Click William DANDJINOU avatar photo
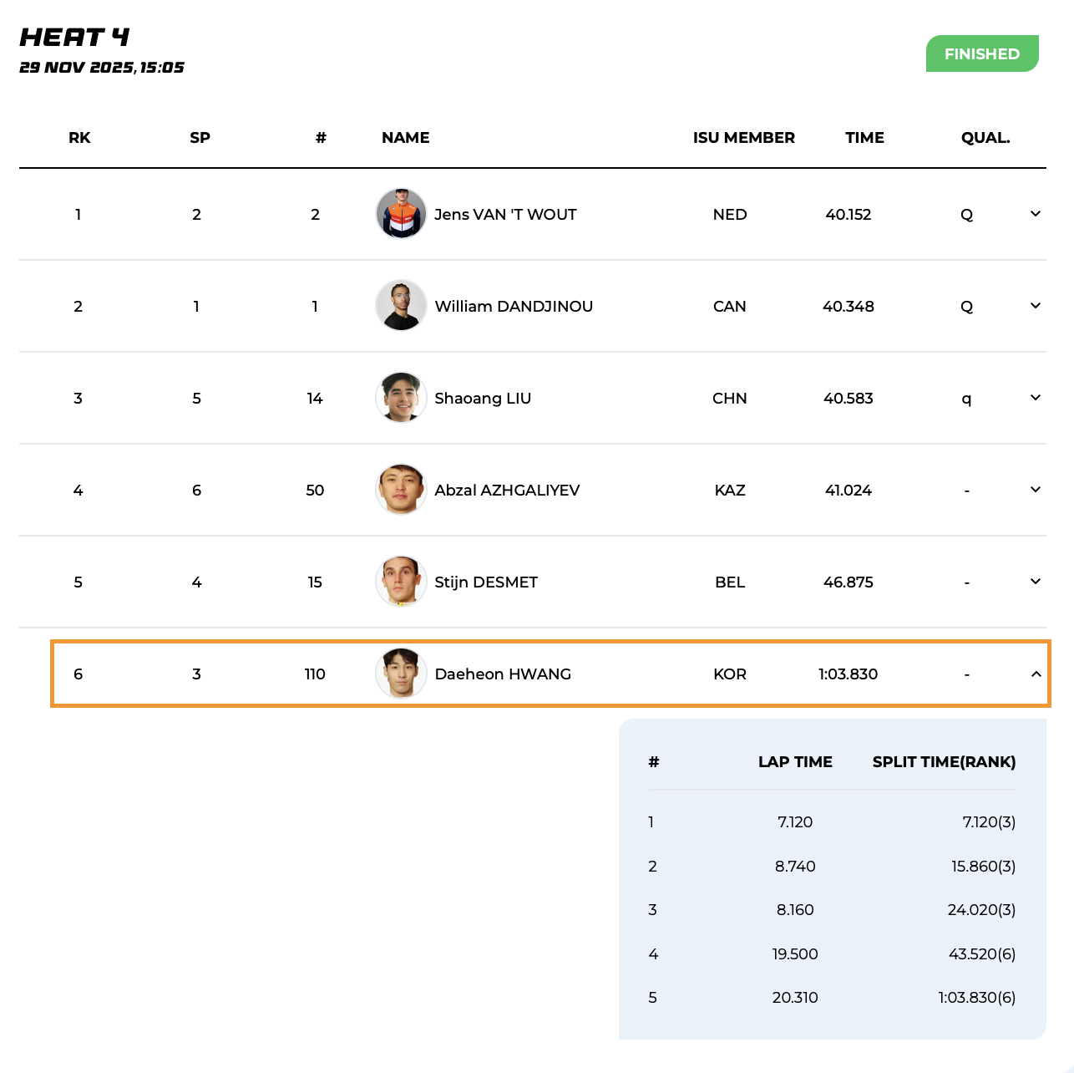The height and width of the screenshot is (1073, 1074). click(x=401, y=306)
